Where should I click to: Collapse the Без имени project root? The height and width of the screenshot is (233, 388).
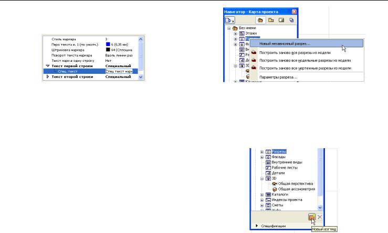point(229,28)
